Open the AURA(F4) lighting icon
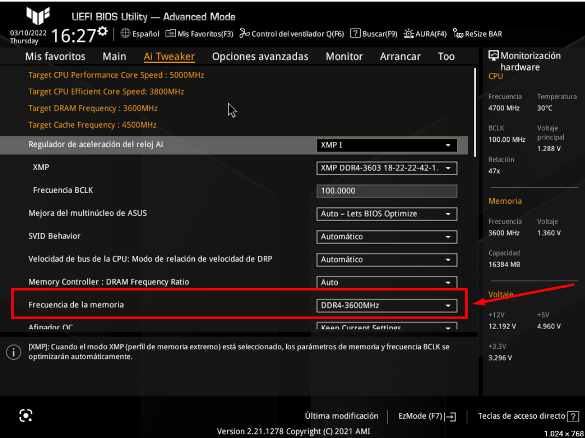This screenshot has width=585, height=438. [409, 33]
